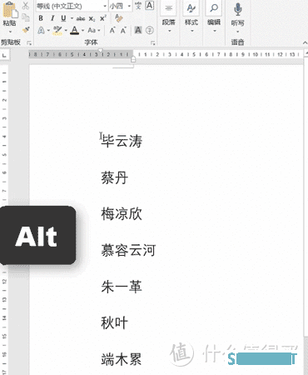308x375 pixels.
Task: Open text effects dropdown arrow
Action: [48, 30]
